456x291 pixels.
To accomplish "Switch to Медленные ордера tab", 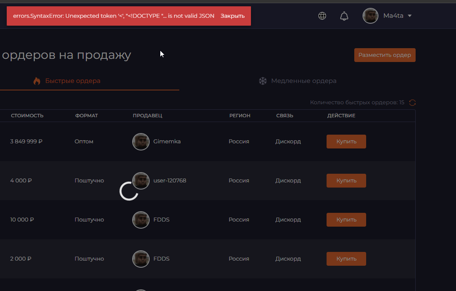I will (297, 81).
